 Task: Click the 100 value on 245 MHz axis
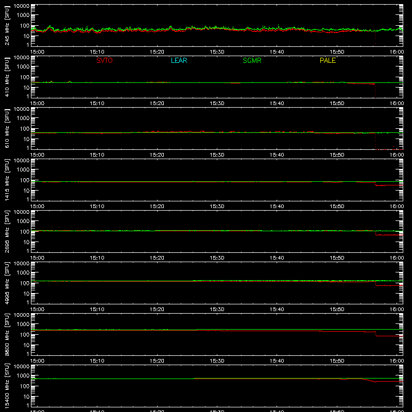click(25, 26)
